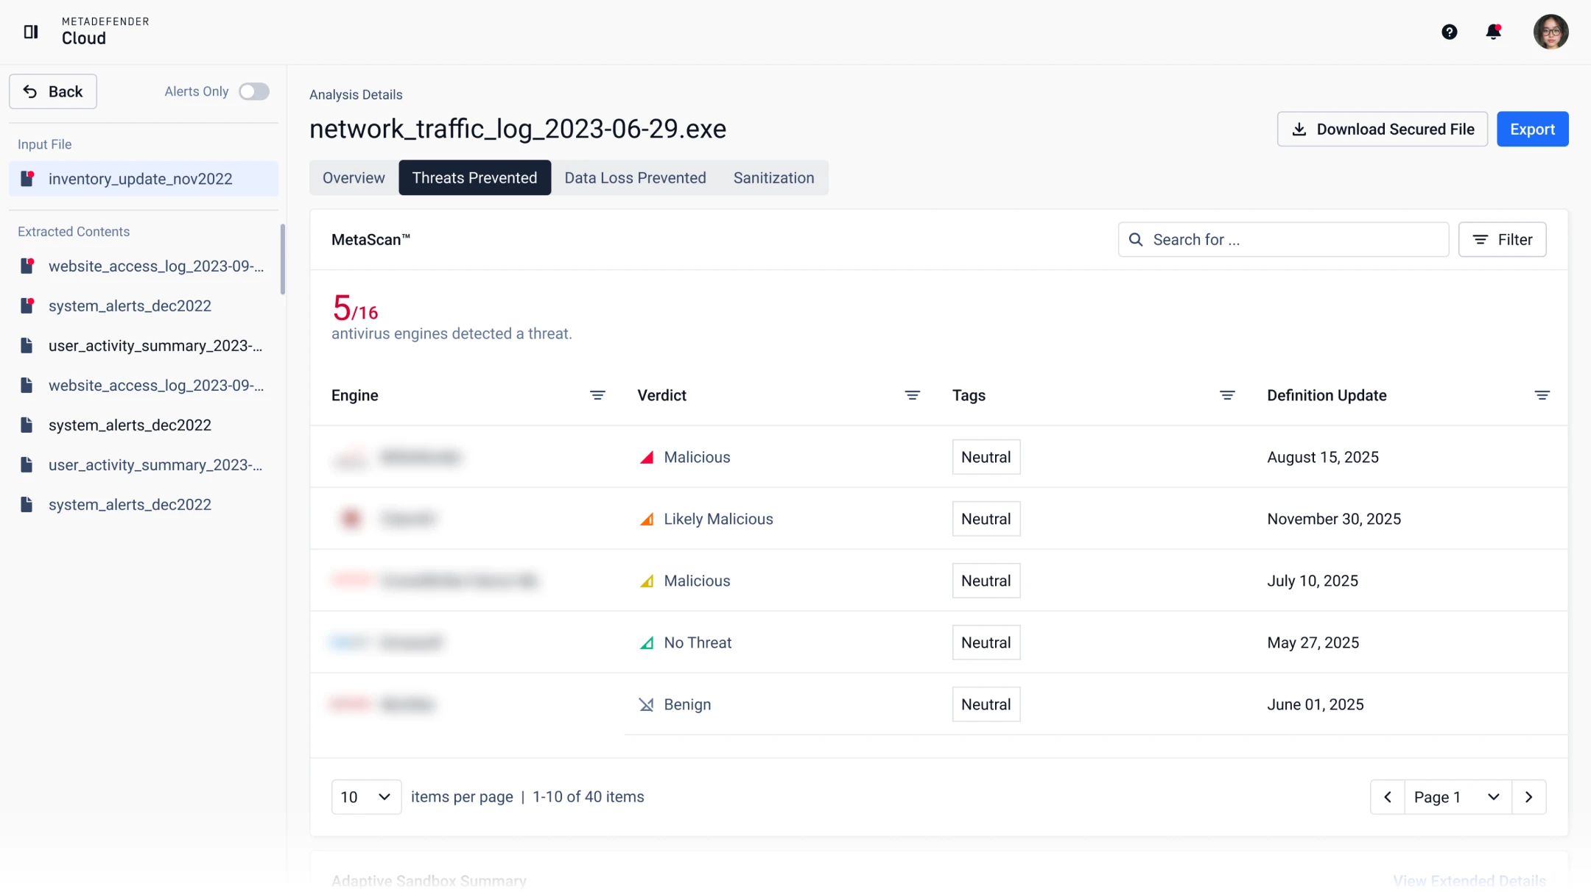Screen dimensions: 1591x892
Task: Open the Overview tab
Action: click(x=354, y=178)
